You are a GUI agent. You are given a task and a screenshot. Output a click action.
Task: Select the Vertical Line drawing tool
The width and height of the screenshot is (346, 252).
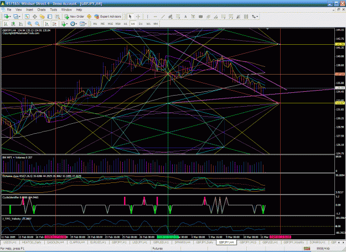147,17
